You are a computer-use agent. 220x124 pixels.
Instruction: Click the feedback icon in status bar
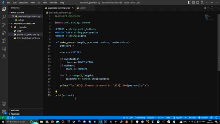click(x=211, y=117)
